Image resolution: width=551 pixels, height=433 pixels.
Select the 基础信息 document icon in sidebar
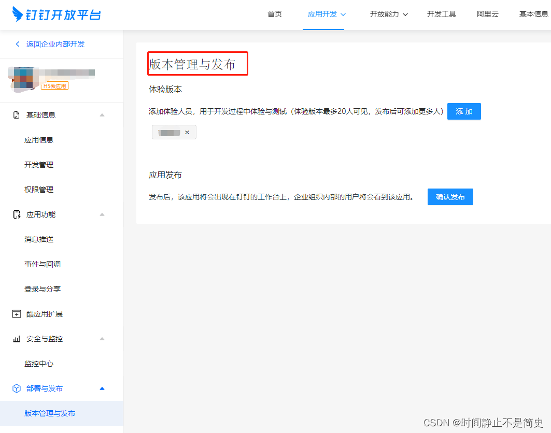(16, 114)
